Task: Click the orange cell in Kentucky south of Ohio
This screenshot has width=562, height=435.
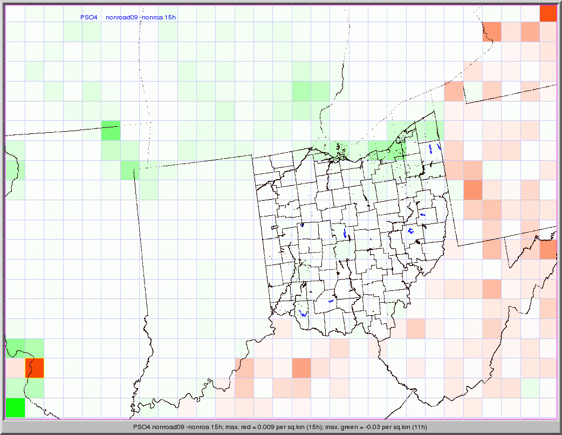Action: [x=301, y=368]
